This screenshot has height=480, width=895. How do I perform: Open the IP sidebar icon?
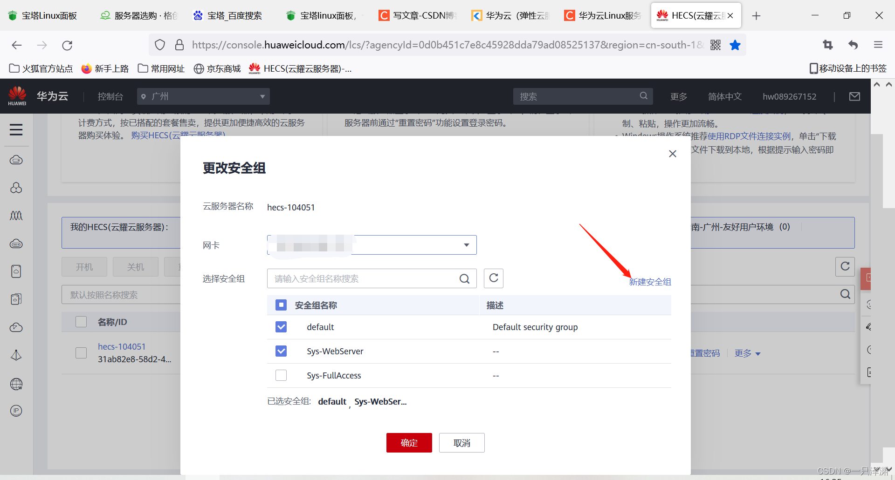16,411
